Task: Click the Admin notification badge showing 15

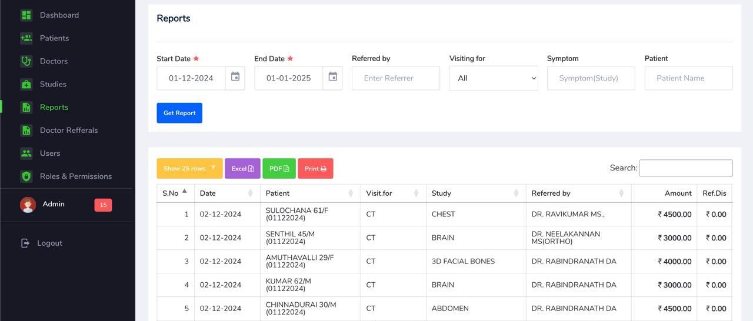Action: click(103, 205)
